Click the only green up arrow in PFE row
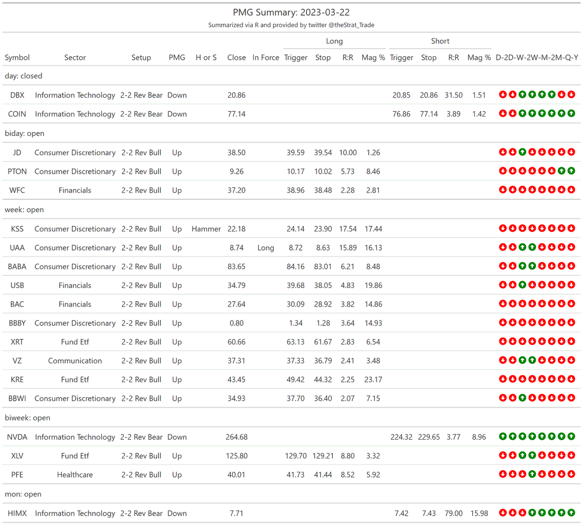This screenshot has width=583, height=525. (532, 474)
